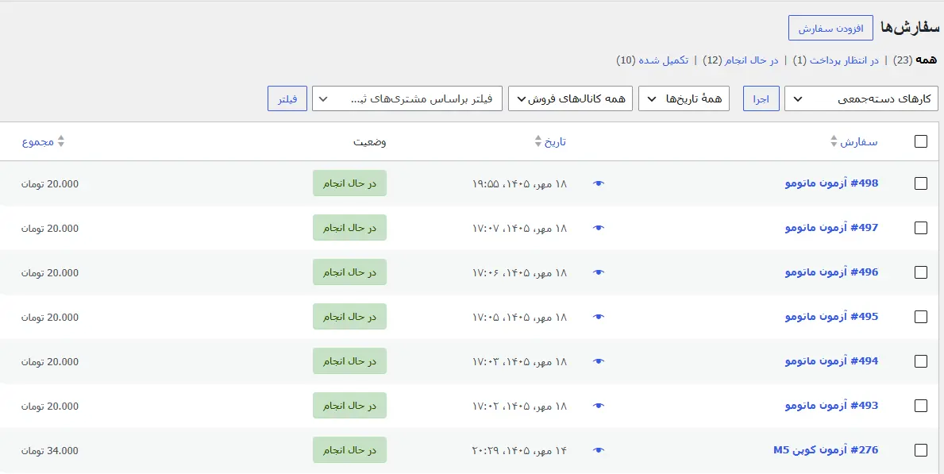Click the date ending in ۱۹:۵۵
This screenshot has height=474, width=944.
tap(519, 183)
